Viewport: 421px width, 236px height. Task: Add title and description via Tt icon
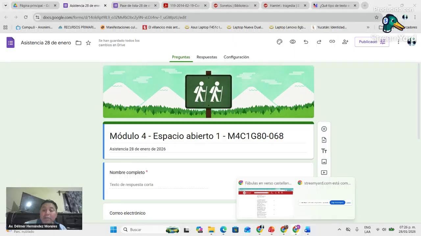(x=324, y=151)
